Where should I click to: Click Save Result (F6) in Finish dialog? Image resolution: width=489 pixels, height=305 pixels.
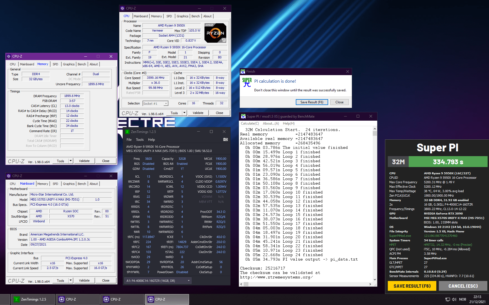click(x=312, y=102)
